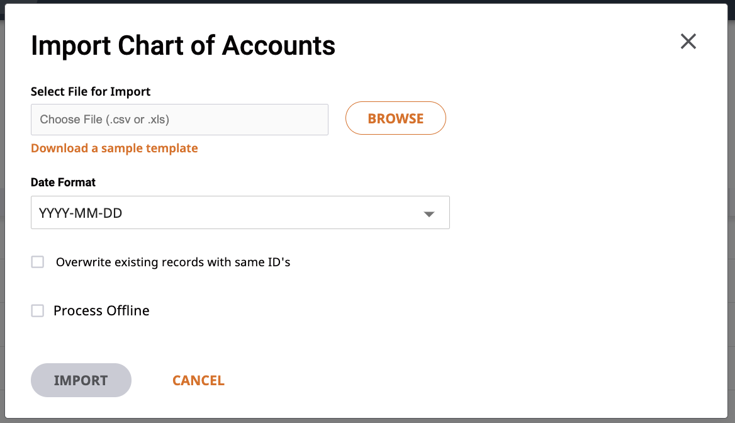The height and width of the screenshot is (423, 735).
Task: Cancel the chart of accounts import
Action: (x=198, y=380)
